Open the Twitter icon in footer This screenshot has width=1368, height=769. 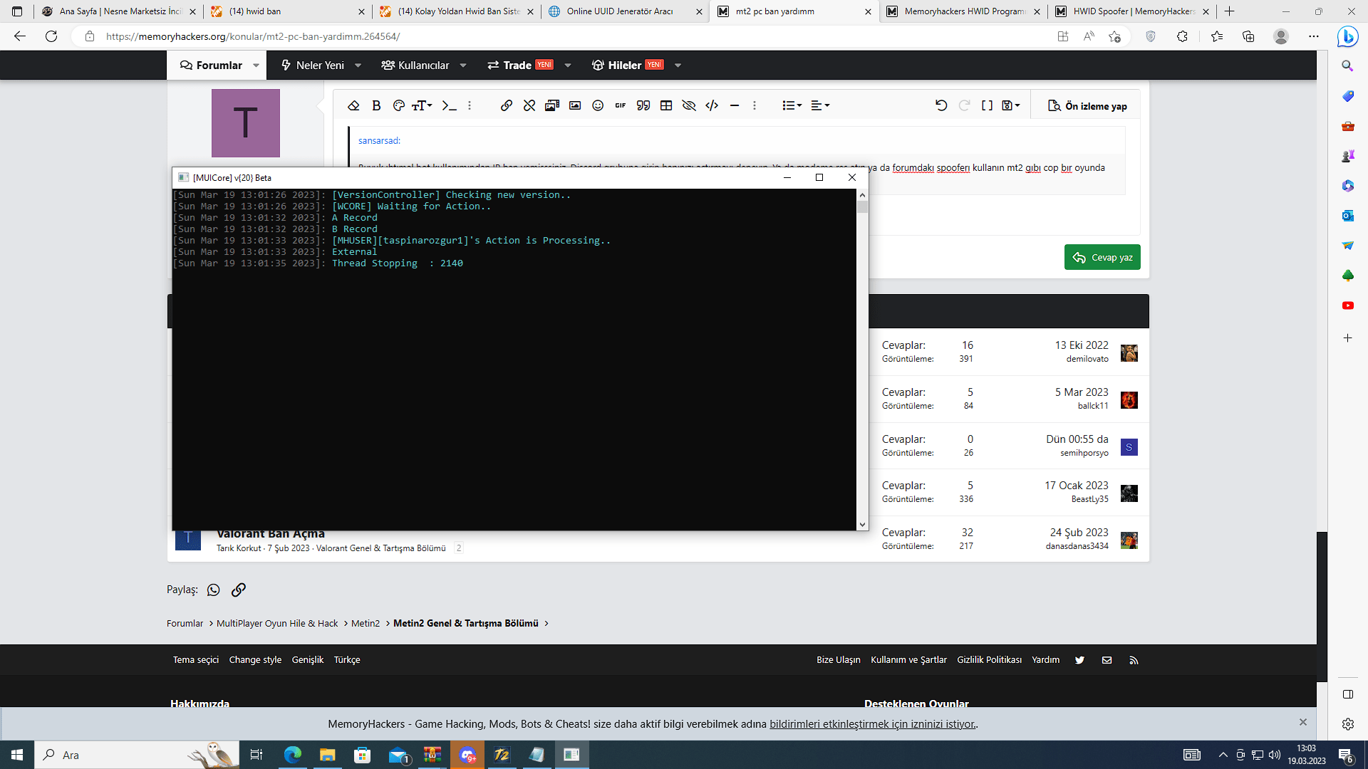click(1080, 660)
